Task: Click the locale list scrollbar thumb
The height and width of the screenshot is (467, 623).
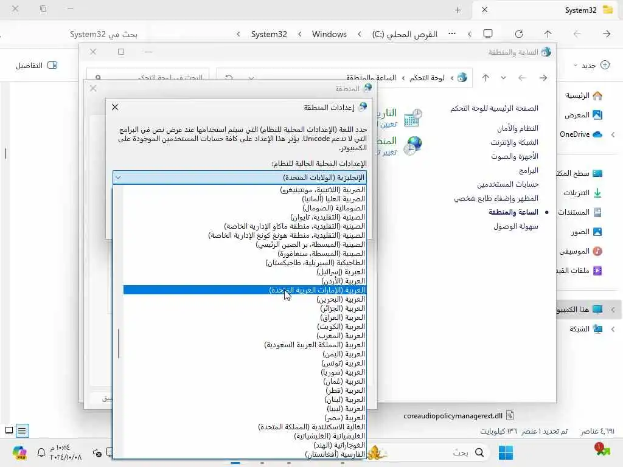Action: click(119, 344)
